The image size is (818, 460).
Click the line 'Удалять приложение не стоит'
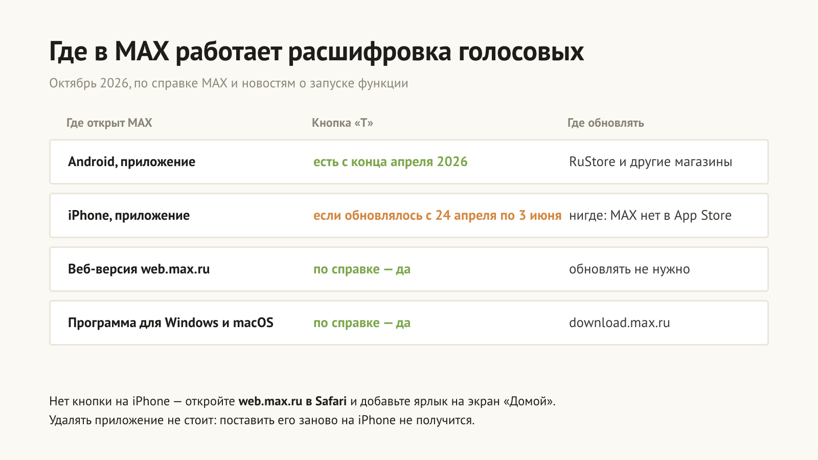tap(262, 420)
